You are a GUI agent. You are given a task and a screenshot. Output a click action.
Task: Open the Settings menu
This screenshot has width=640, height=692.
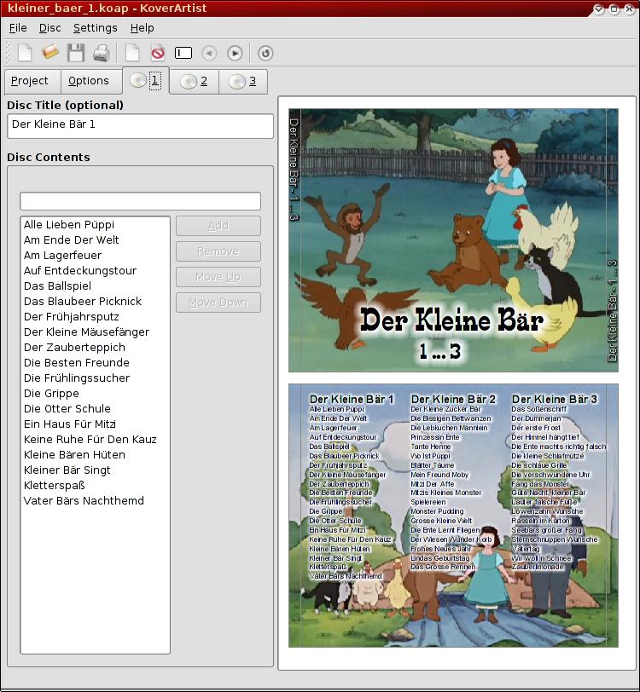point(96,28)
